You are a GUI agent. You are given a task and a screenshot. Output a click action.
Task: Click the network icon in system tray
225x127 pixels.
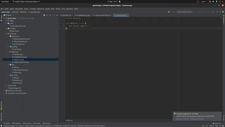point(210,1)
